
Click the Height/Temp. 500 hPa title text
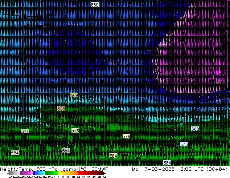coord(29,169)
